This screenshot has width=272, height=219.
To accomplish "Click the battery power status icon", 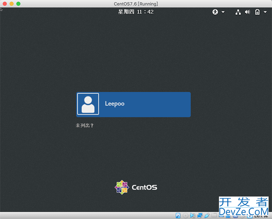I will 257,12.
